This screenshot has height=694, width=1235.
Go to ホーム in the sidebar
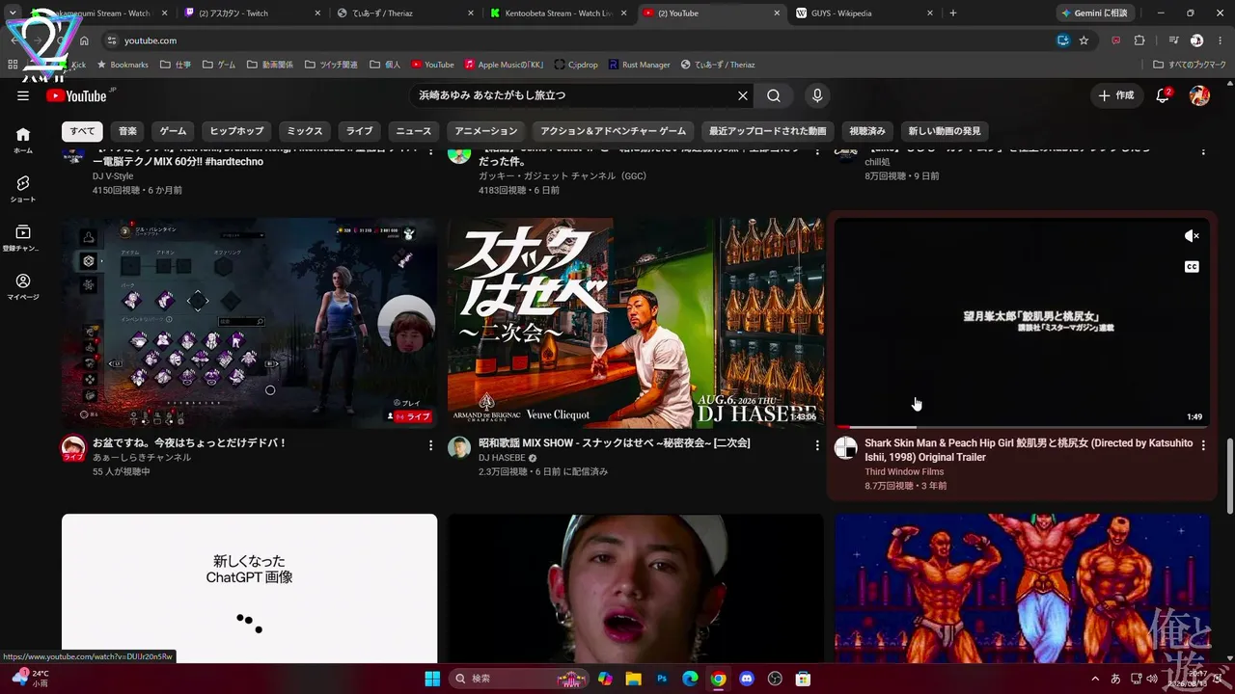click(23, 141)
